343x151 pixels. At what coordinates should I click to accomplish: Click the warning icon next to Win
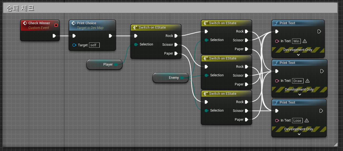(305, 41)
